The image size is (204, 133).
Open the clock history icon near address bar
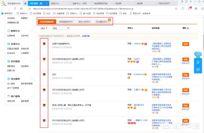[183, 9]
